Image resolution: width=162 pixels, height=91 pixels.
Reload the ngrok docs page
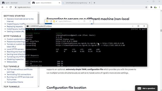click(x=11, y=7)
